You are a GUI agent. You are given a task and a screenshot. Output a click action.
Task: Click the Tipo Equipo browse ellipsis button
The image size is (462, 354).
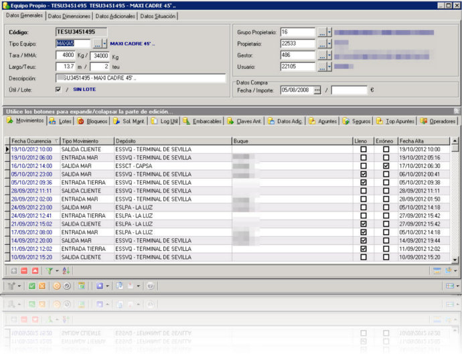[97, 44]
